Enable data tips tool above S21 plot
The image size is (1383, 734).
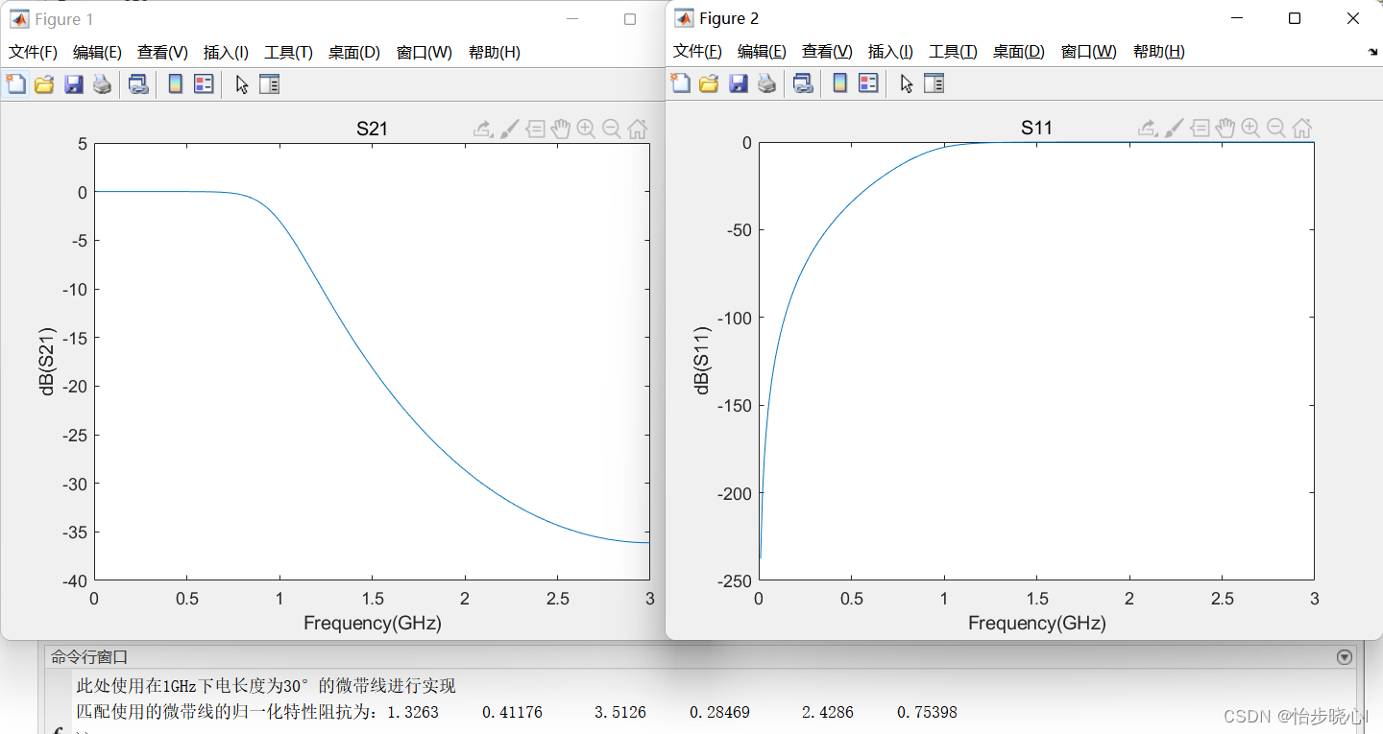coord(535,129)
